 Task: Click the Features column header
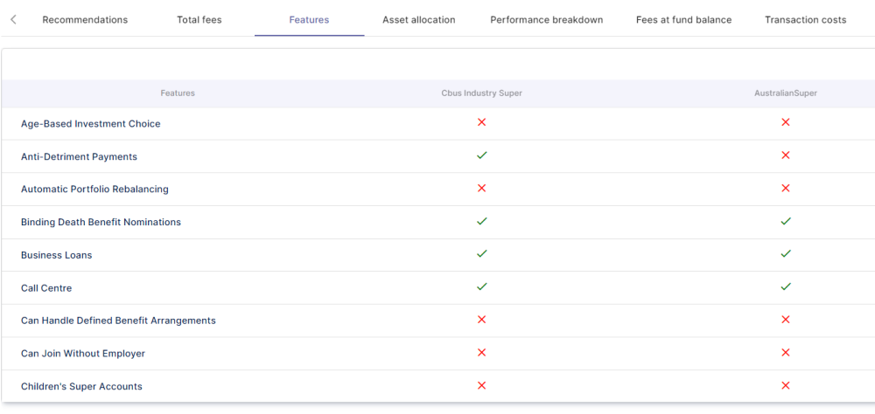click(x=178, y=93)
